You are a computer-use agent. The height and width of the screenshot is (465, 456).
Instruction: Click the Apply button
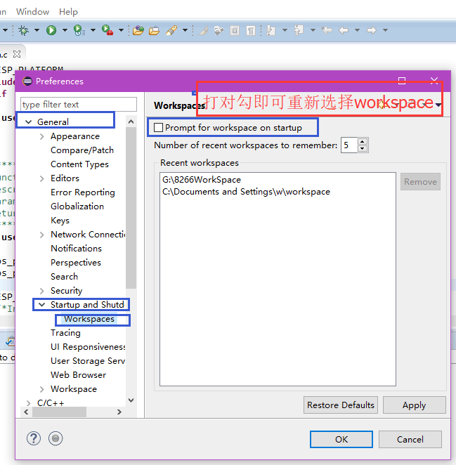click(414, 405)
